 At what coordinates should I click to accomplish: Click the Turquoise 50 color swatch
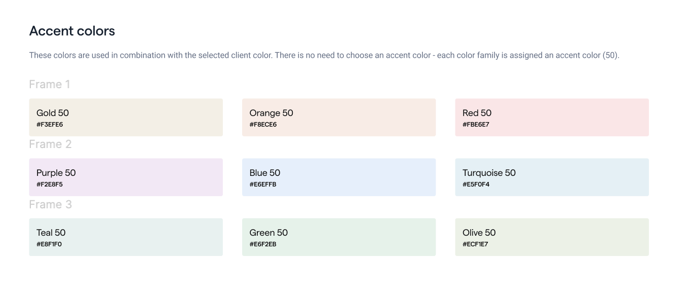click(552, 177)
